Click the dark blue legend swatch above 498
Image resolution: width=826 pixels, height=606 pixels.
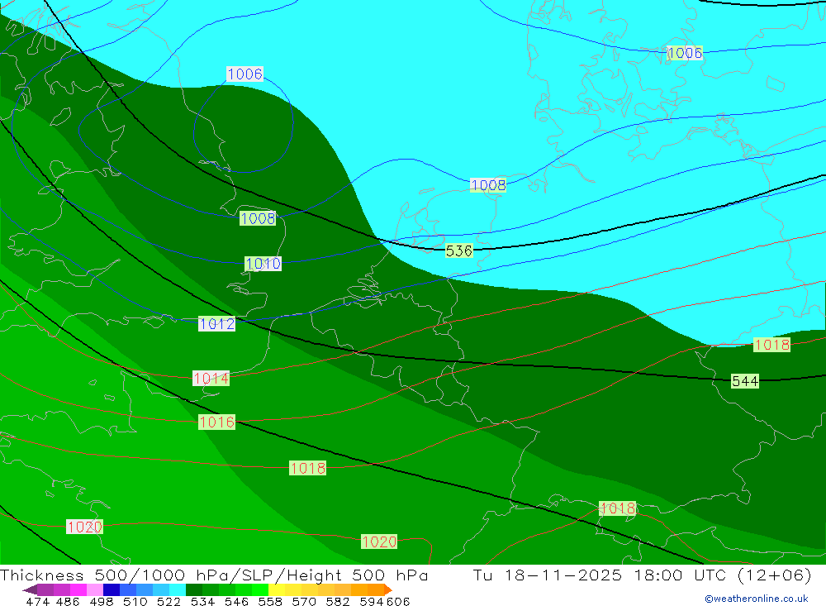tap(112, 589)
